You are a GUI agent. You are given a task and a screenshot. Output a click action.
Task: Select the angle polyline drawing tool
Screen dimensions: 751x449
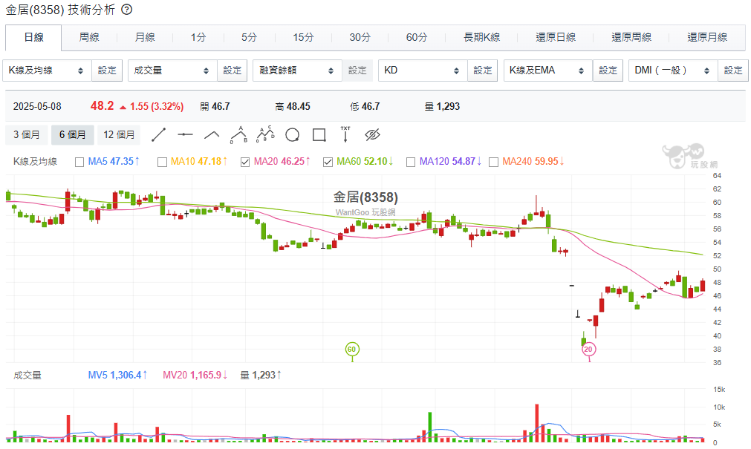[x=212, y=134]
